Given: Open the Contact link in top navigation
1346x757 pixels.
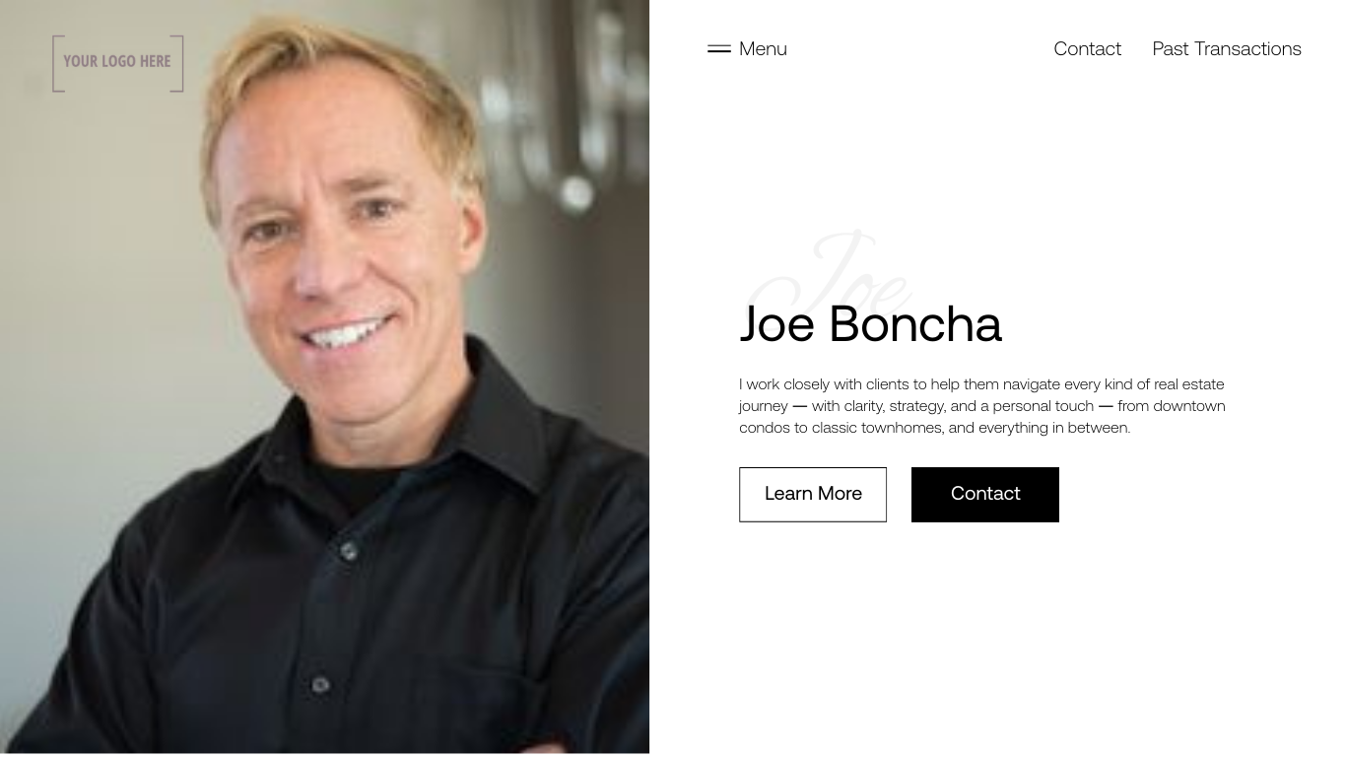Looking at the screenshot, I should coord(1087,48).
